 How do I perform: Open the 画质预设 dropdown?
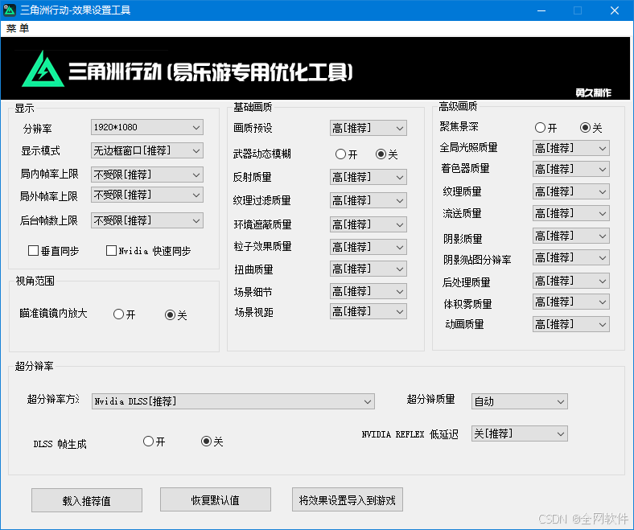[368, 128]
